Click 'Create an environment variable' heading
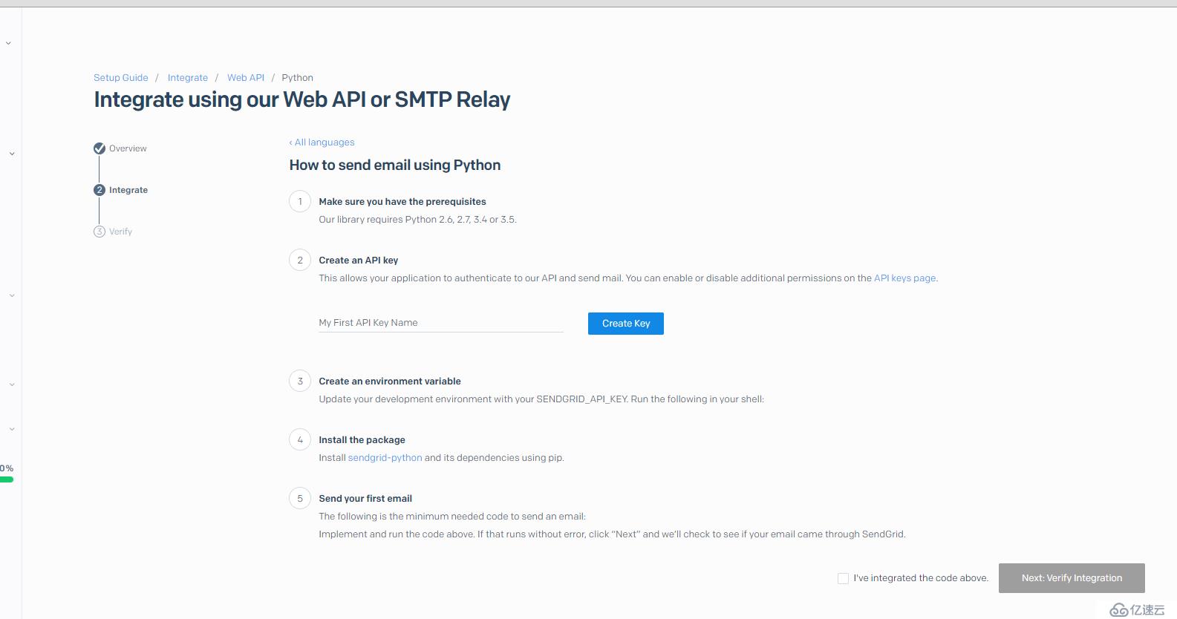The width and height of the screenshot is (1177, 619). pos(390,381)
